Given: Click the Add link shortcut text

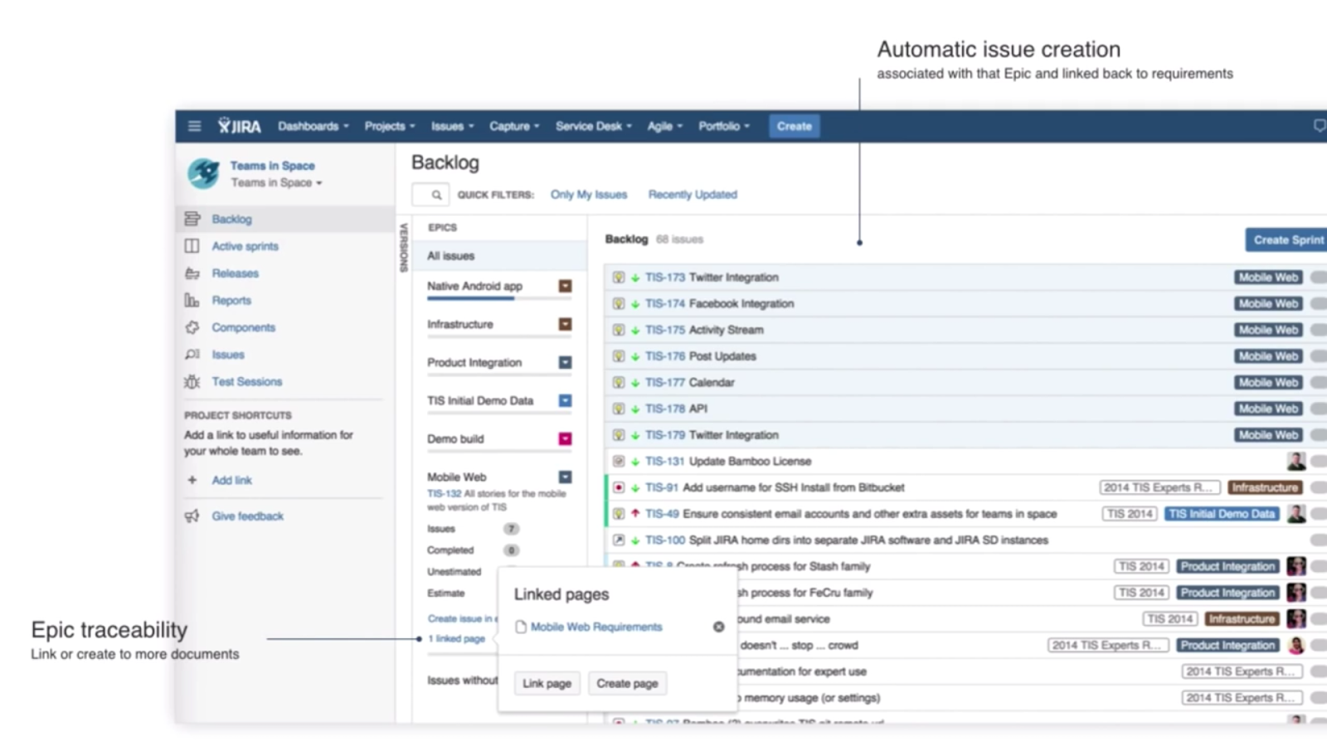Looking at the screenshot, I should (x=231, y=480).
